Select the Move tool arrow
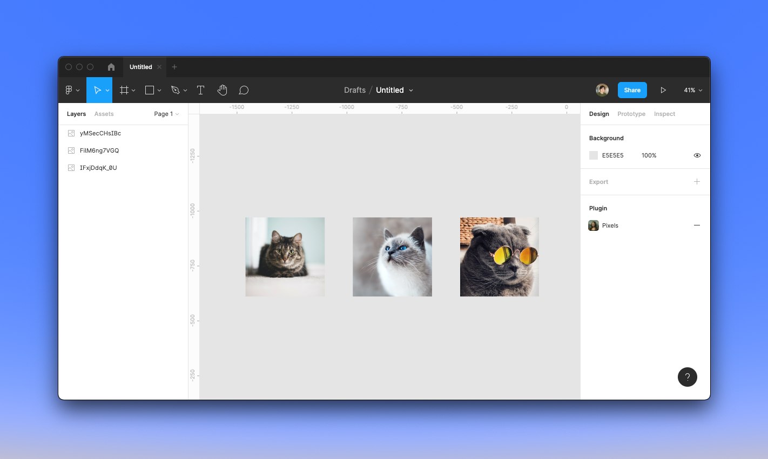Viewport: 768px width, 459px height. [x=97, y=90]
